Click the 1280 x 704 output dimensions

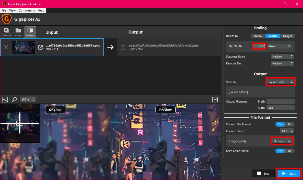[136, 49]
